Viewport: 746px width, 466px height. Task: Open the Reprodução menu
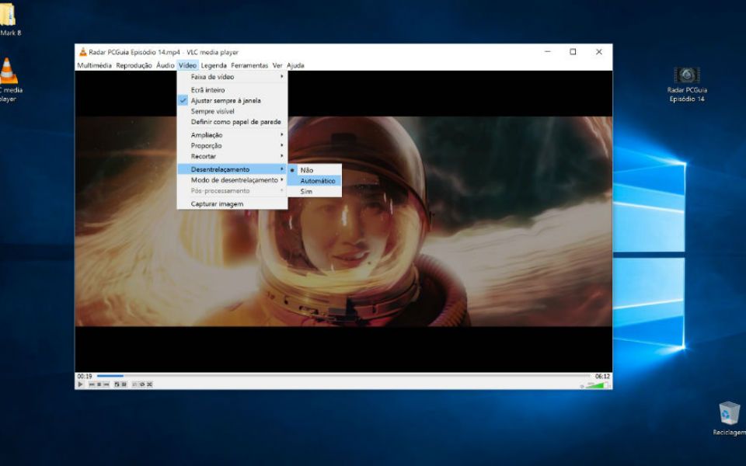[134, 65]
